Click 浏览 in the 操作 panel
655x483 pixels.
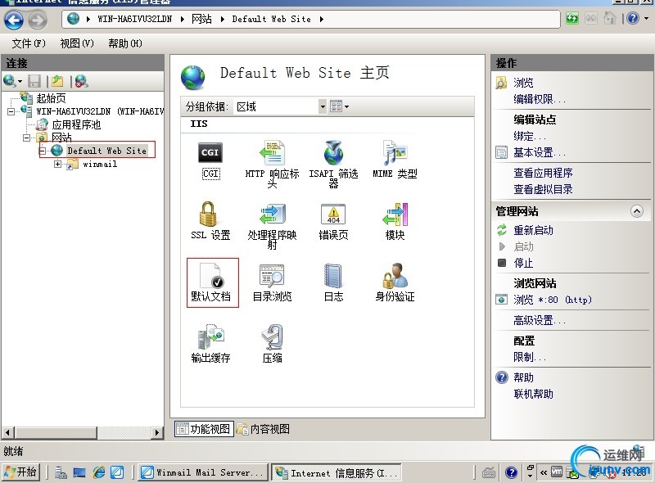tap(523, 83)
